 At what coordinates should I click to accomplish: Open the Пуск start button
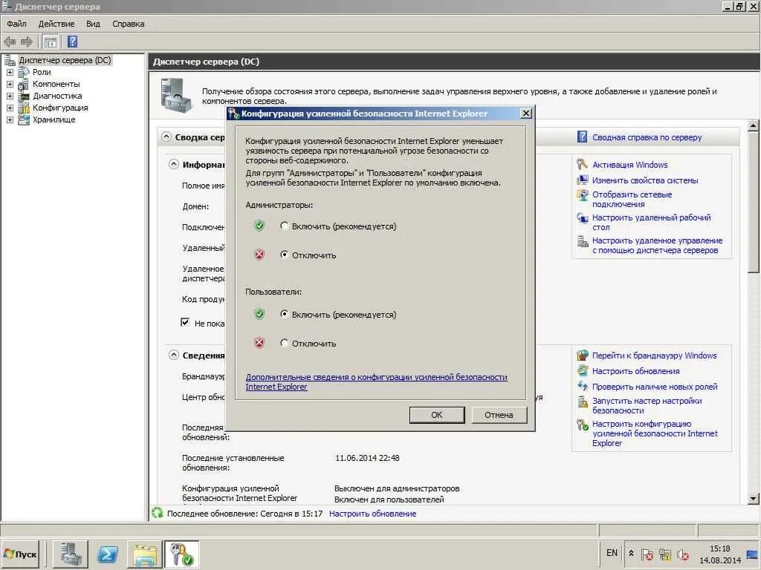click(x=20, y=554)
